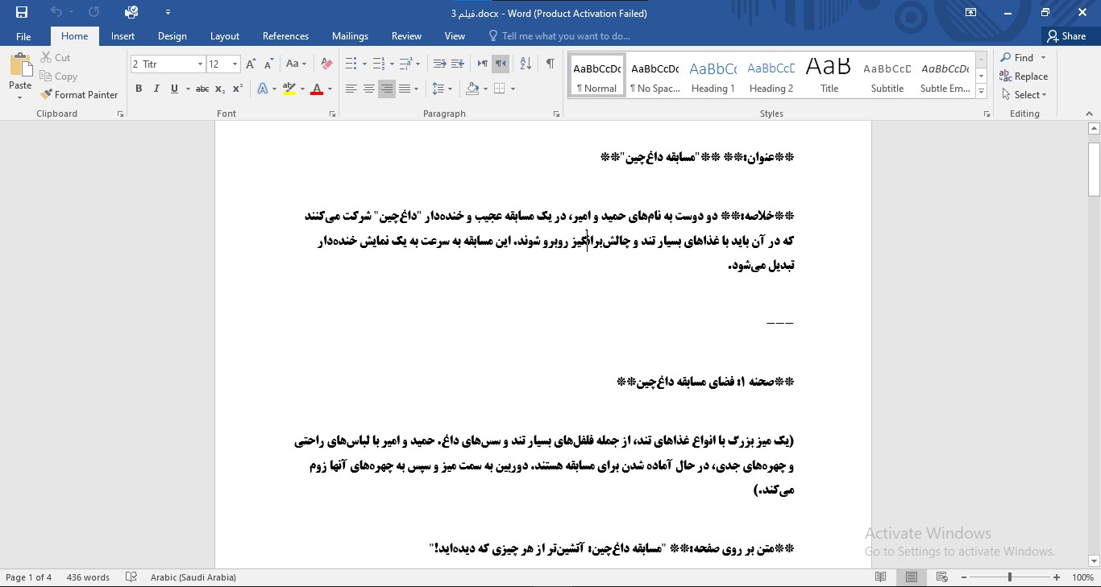Expand the Styles gallery More arrow
The height and width of the screenshot is (587, 1101).
981,92
